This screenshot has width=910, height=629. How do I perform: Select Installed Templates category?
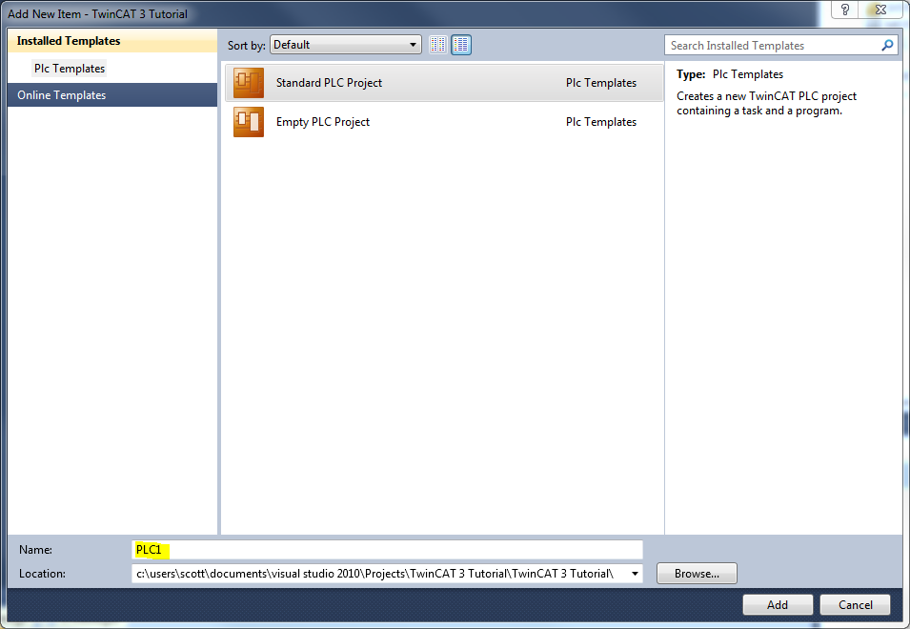pos(112,41)
